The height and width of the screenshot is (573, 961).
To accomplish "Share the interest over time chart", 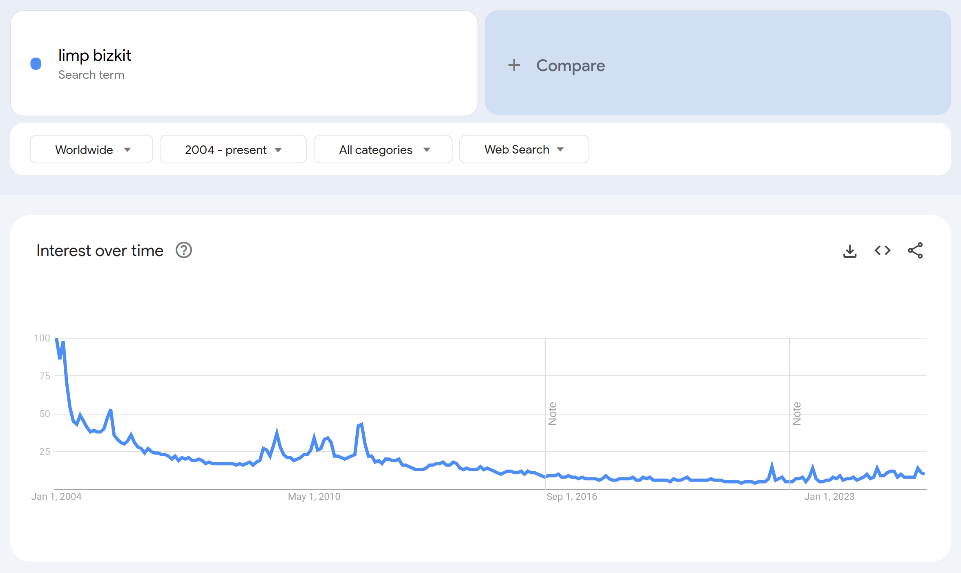I will click(915, 250).
